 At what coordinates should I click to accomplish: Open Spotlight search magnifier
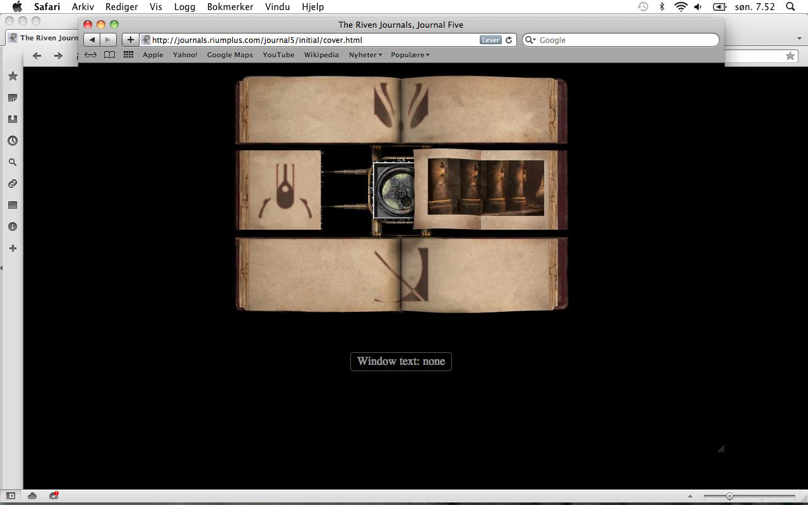(790, 7)
